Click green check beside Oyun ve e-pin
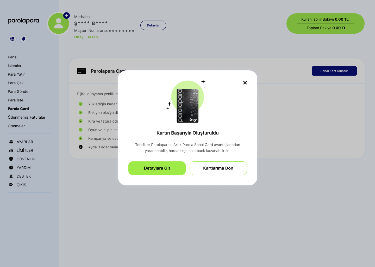 click(x=81, y=130)
